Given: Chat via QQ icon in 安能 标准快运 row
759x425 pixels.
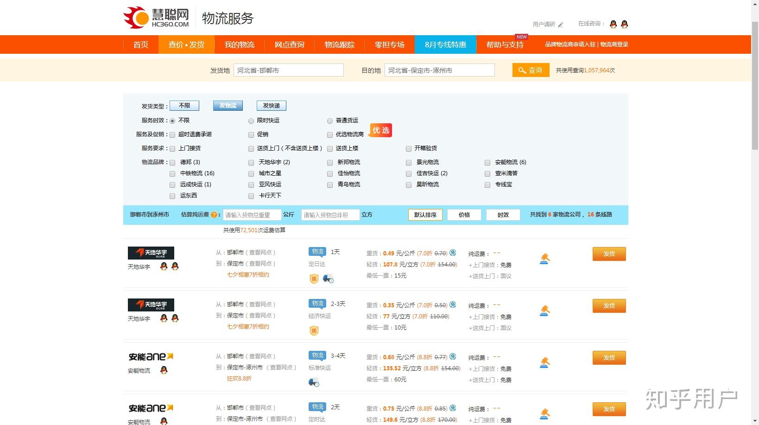Looking at the screenshot, I should point(164,370).
